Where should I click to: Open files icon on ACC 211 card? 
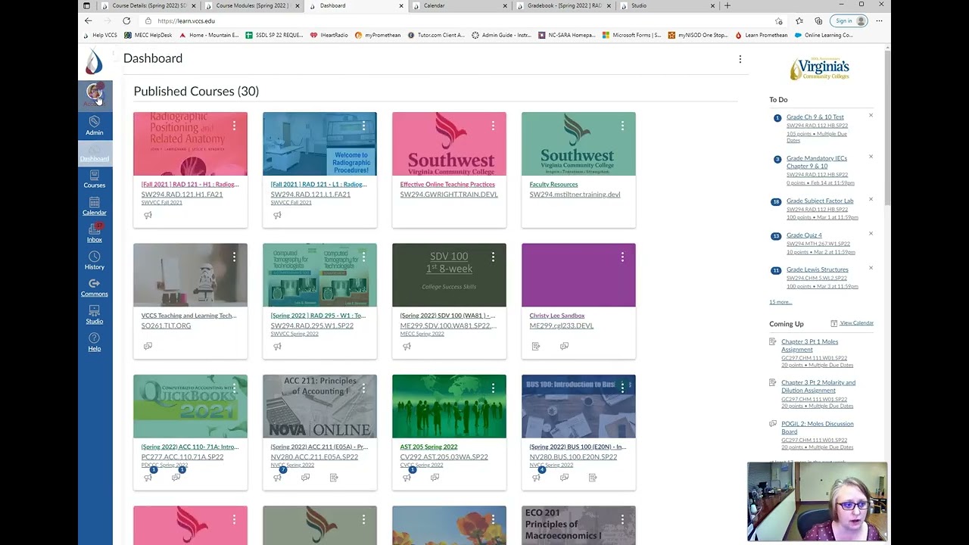click(x=334, y=478)
